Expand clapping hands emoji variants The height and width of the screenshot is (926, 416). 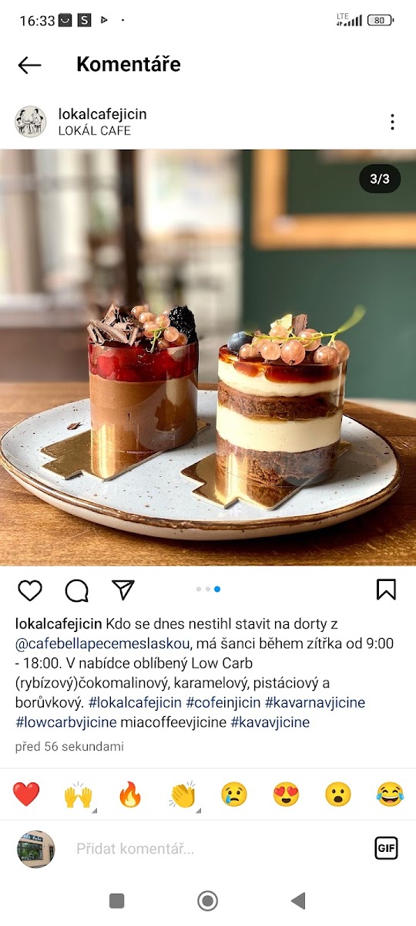coord(183,794)
